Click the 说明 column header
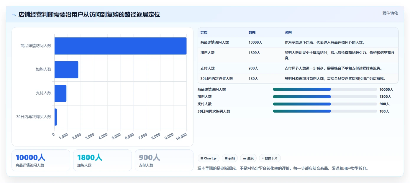This screenshot has height=183, width=410. 288,32
